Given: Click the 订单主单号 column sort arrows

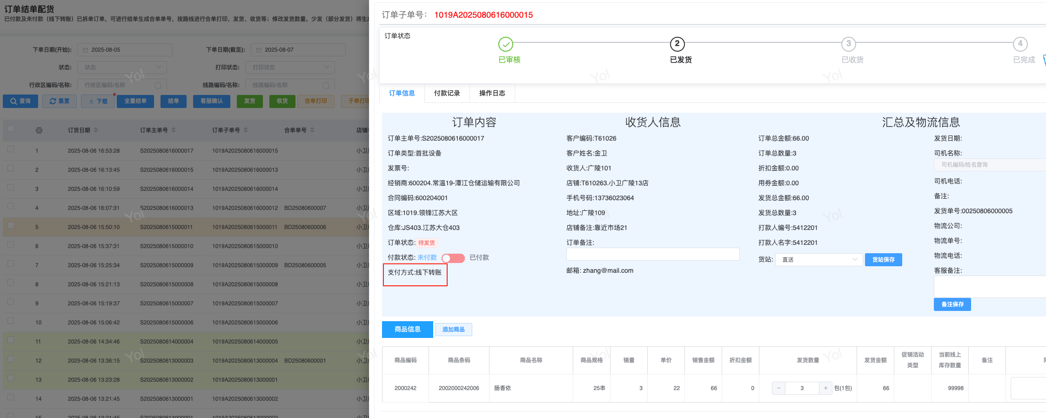Looking at the screenshot, I should tap(174, 130).
